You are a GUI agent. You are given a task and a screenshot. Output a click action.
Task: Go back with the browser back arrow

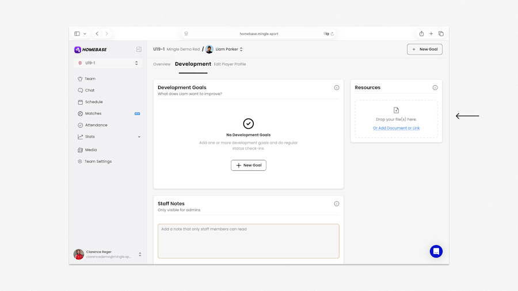tap(97, 34)
